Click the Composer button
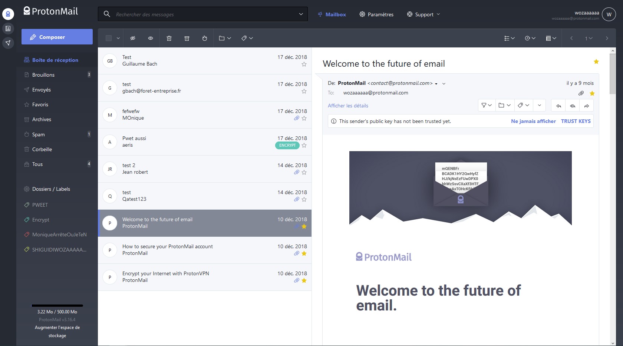 [57, 37]
